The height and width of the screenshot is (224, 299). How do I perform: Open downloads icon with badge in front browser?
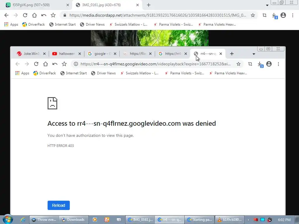click(260, 64)
